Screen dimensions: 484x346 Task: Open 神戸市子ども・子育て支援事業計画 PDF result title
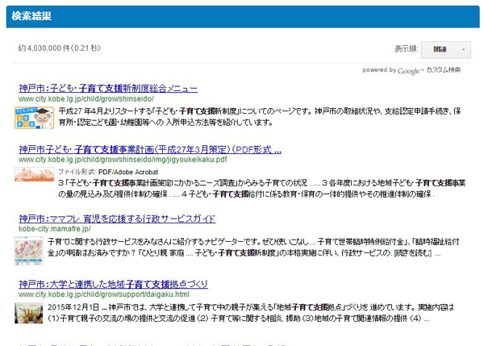[149, 149]
